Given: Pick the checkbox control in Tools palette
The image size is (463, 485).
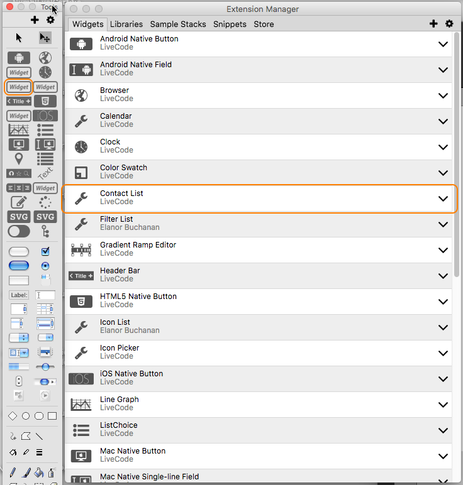Looking at the screenshot, I should click(45, 251).
